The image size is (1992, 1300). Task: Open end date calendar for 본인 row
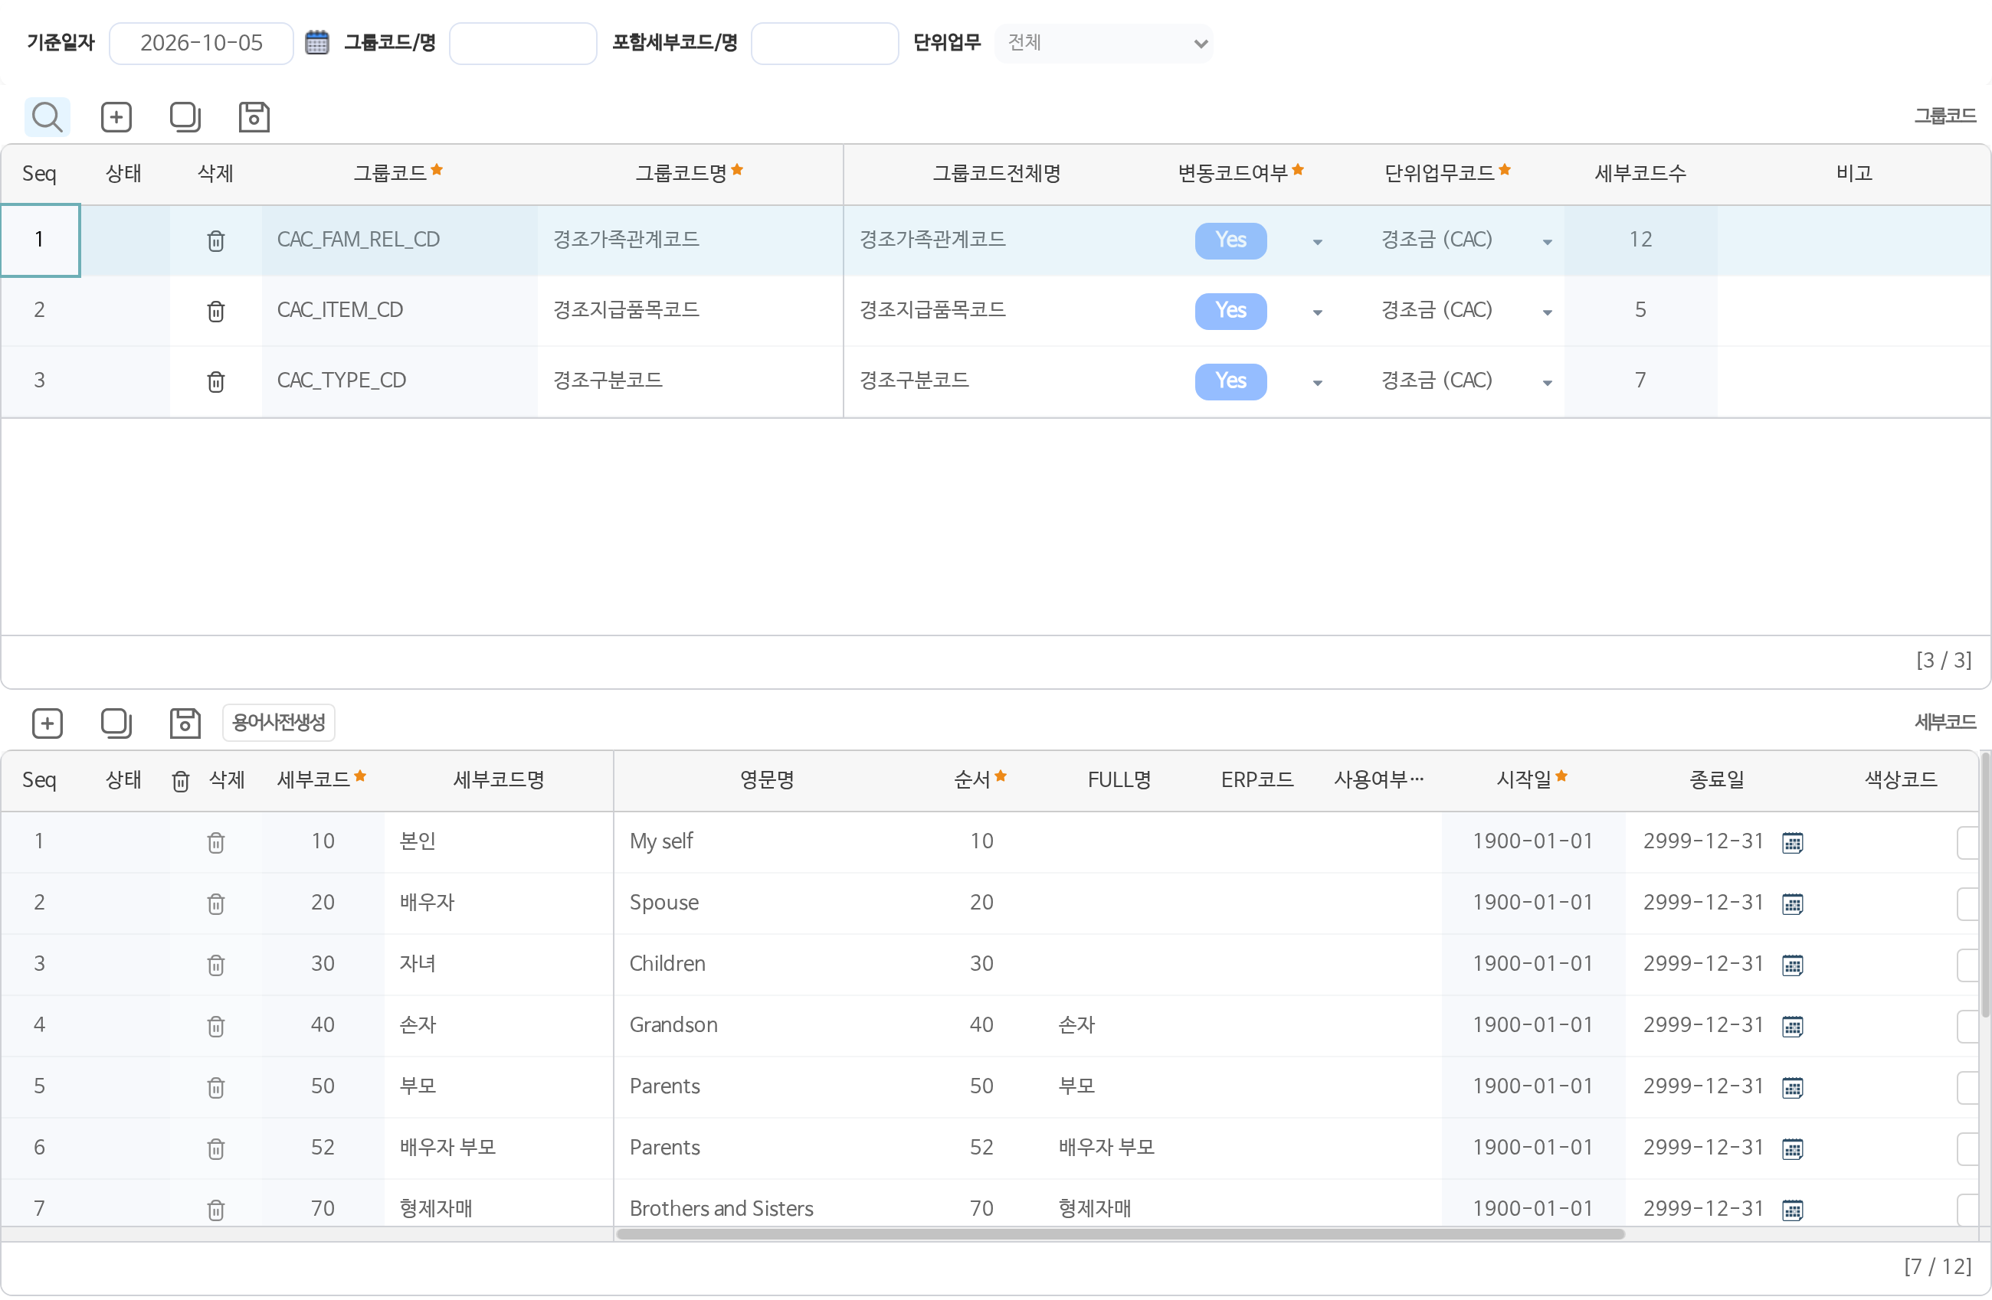coord(1793,842)
